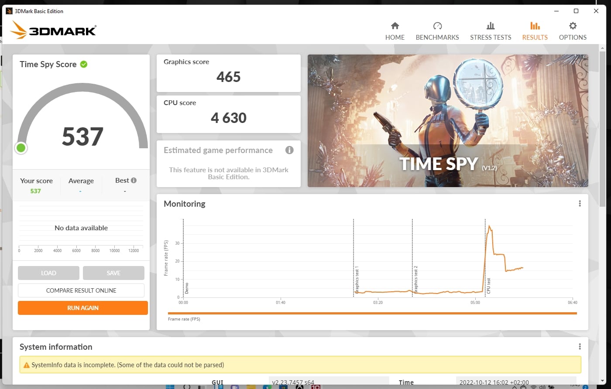Open the System information three-dot menu
611x389 pixels.
coord(580,347)
